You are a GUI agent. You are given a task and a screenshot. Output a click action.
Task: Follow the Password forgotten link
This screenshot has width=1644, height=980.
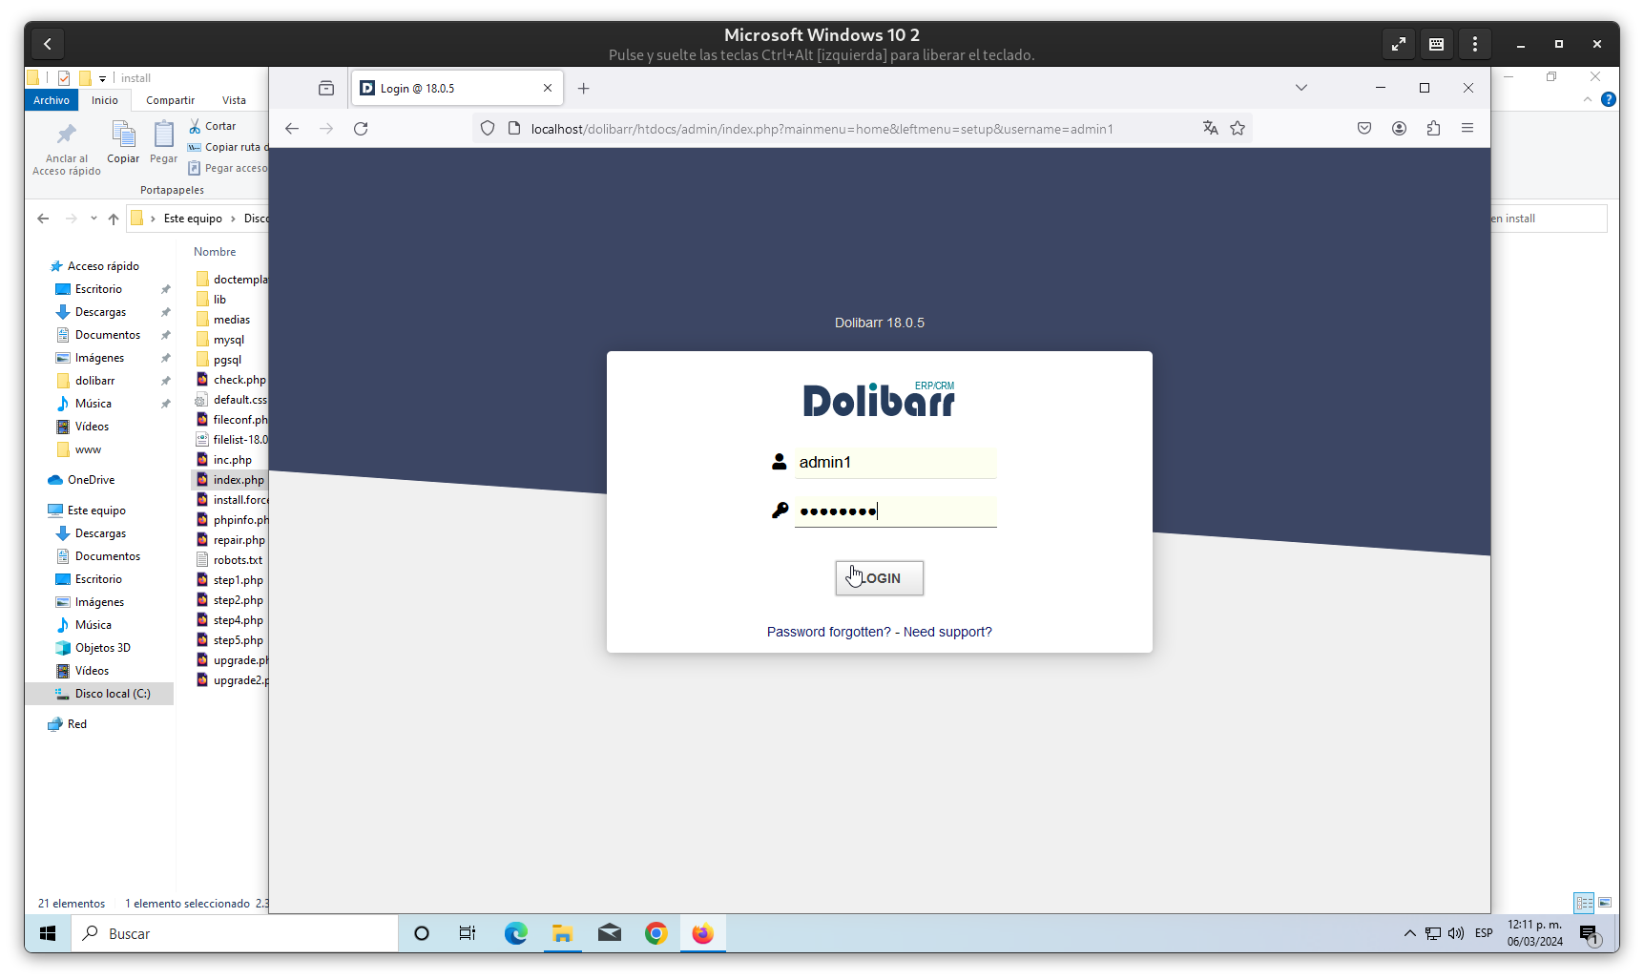[828, 632]
